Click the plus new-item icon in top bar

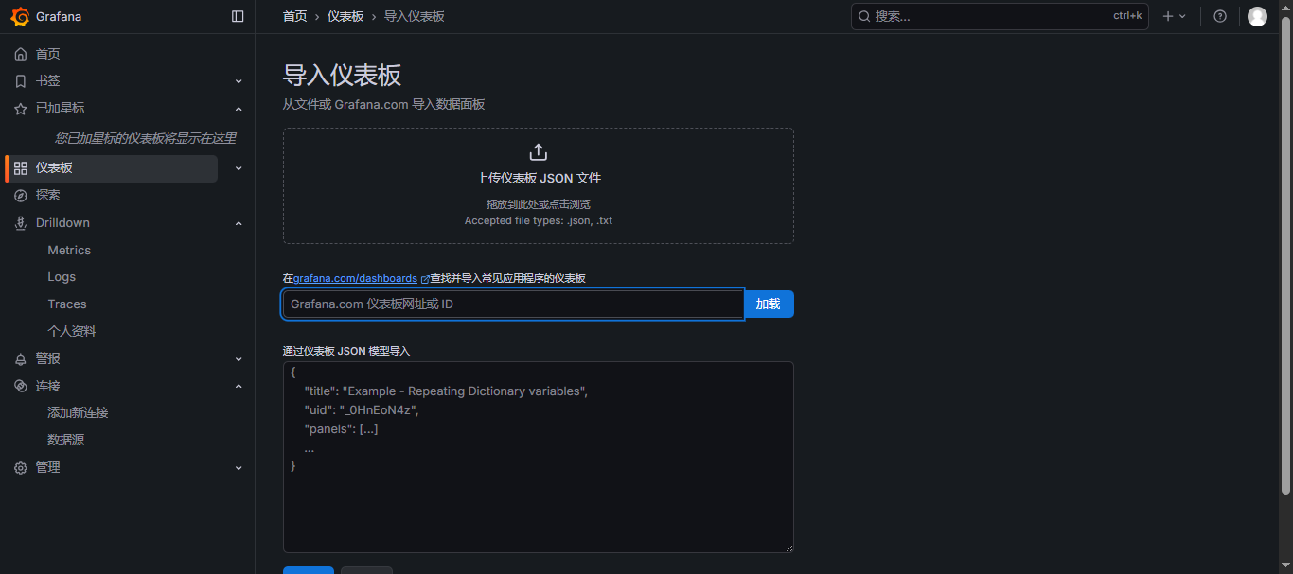1168,16
